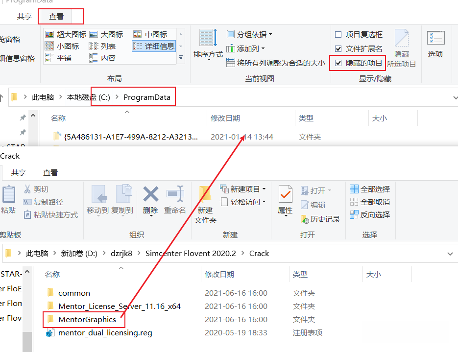This screenshot has height=352, width=458.
Task: Copy path of selected item
Action: point(43,202)
